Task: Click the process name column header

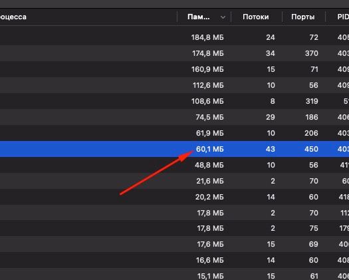Action: pyautogui.click(x=88, y=17)
